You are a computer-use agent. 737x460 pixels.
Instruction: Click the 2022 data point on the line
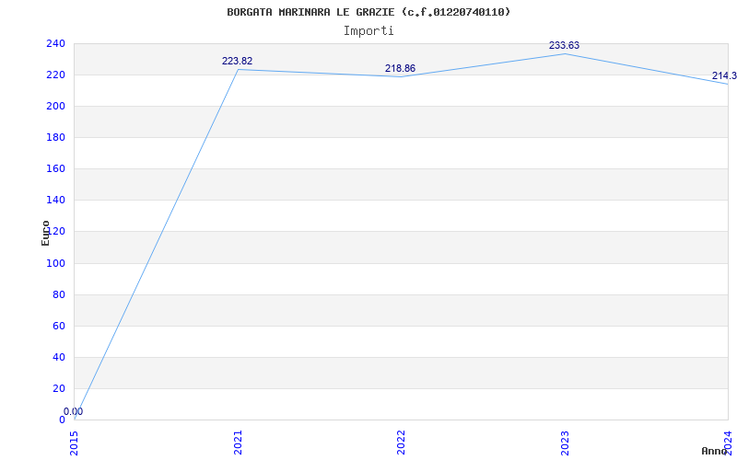[x=401, y=77]
